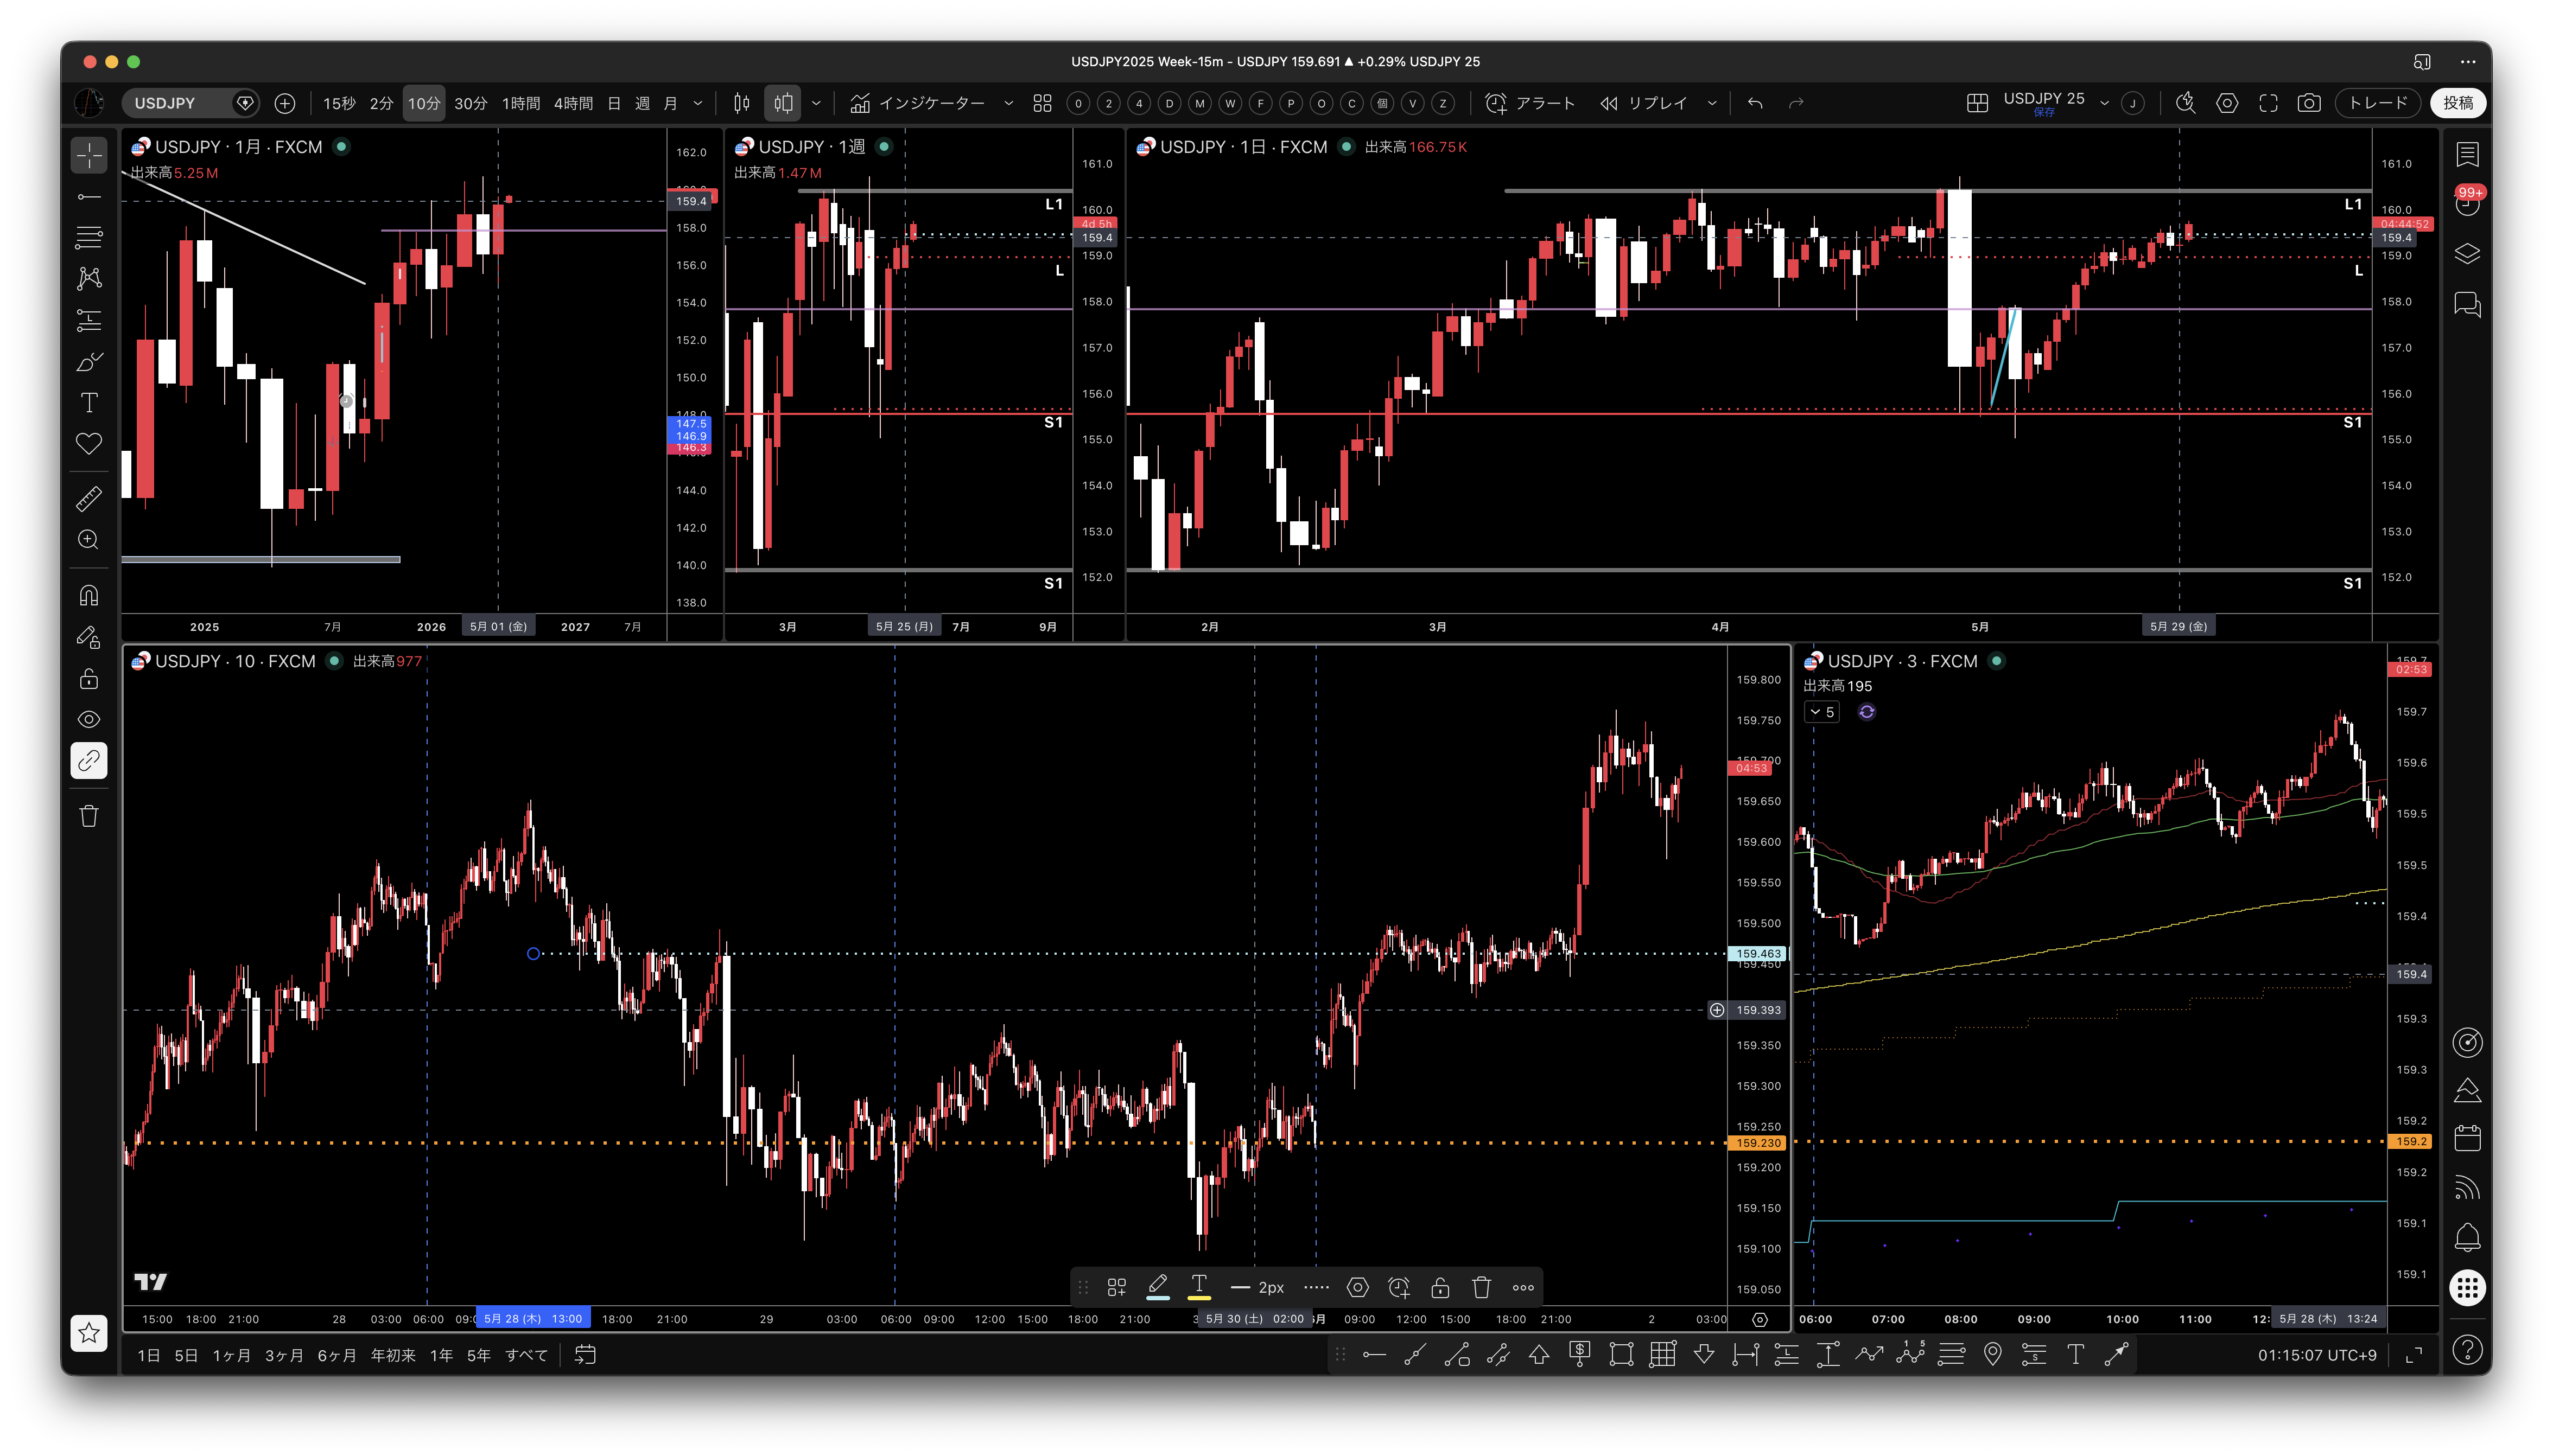Toggle the magnet snap mode
2553x1456 pixels.
coord(89,596)
